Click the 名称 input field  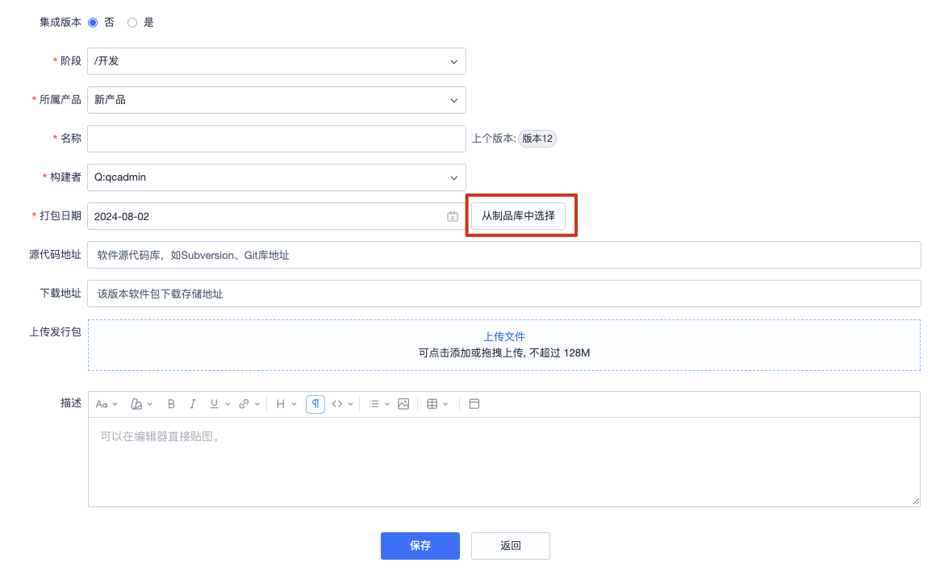[277, 139]
